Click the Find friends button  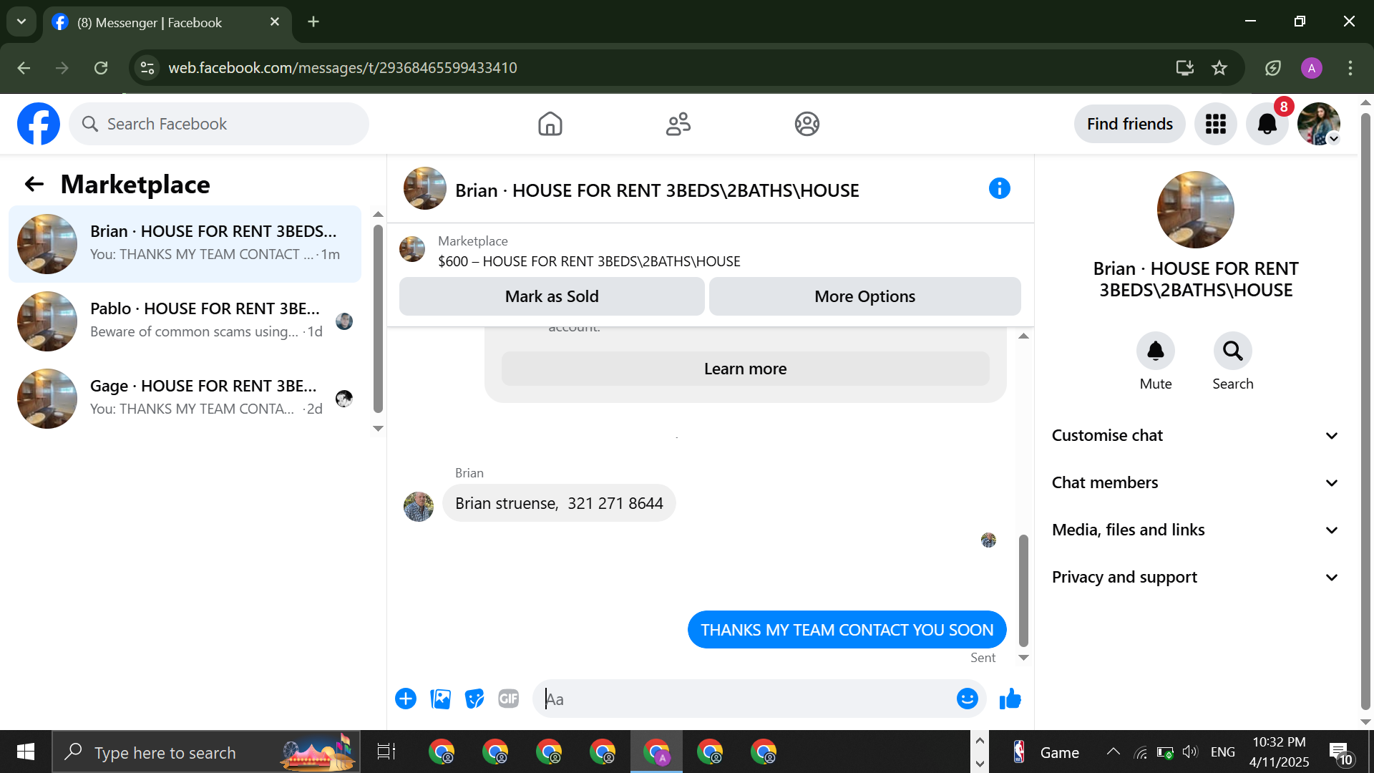coord(1129,124)
